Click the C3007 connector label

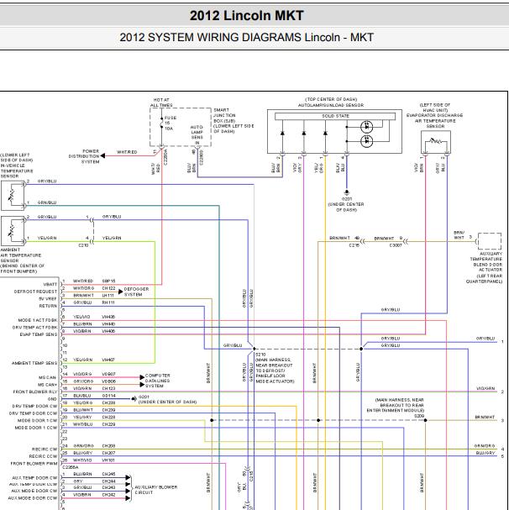click(396, 245)
